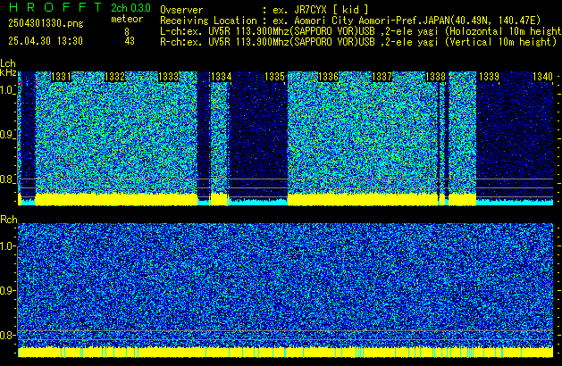Click the 1333 time marker

tap(168, 77)
